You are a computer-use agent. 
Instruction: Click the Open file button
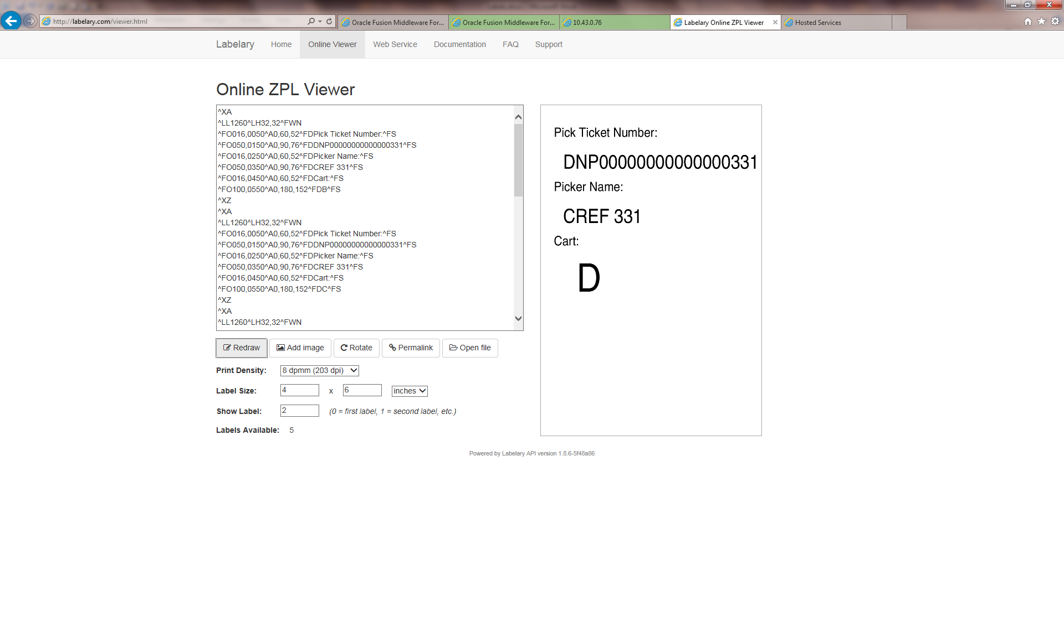tap(470, 348)
